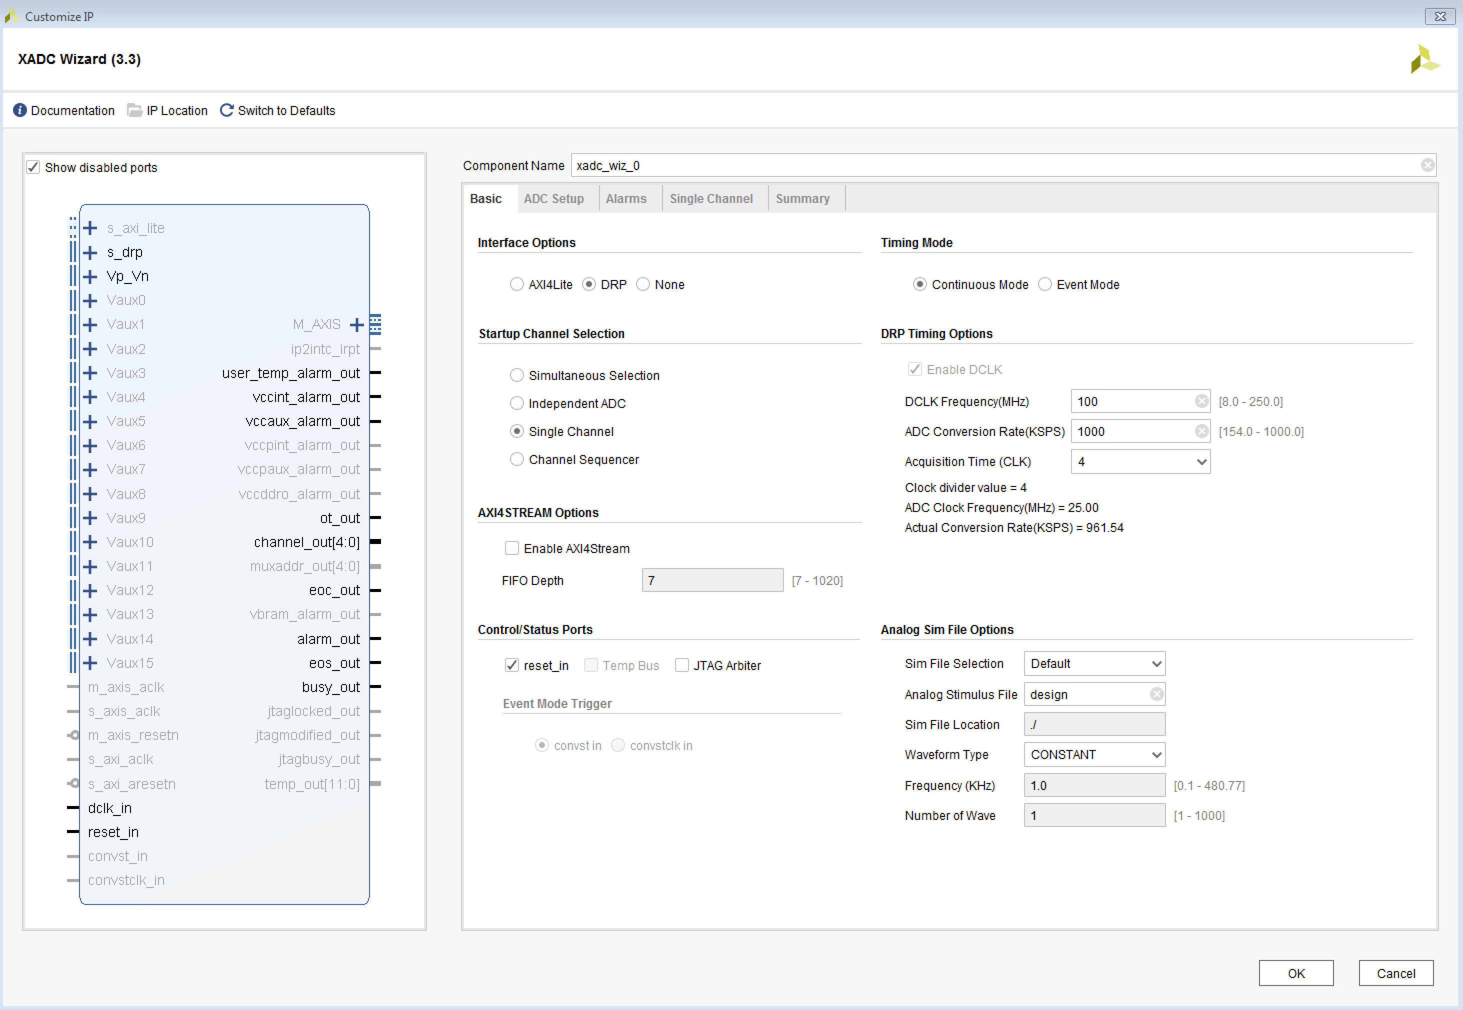Image resolution: width=1463 pixels, height=1010 pixels.
Task: Expand the Vaux13 port plus icon
Action: point(90,614)
